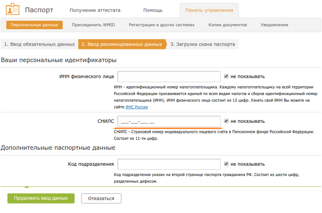Open the Помощь tab
This screenshot has height=213, width=322.
click(x=153, y=10)
